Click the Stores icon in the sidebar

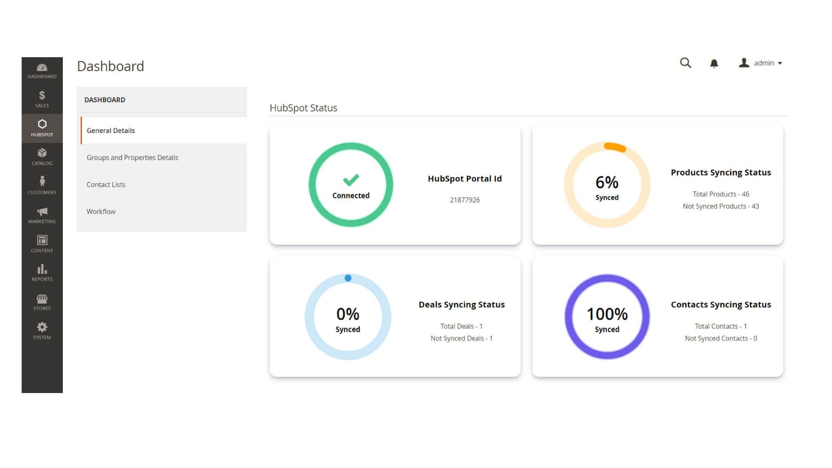pyautogui.click(x=42, y=302)
